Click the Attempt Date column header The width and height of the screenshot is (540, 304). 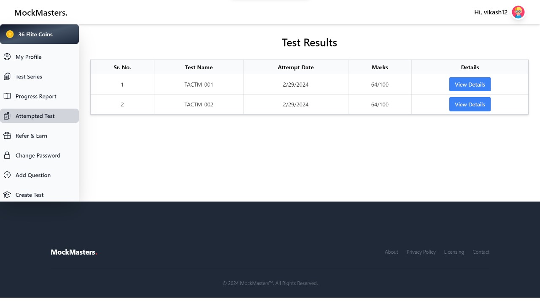[296, 67]
